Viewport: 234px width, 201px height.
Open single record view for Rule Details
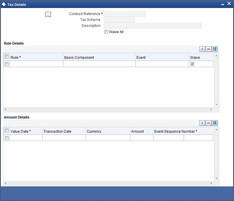tap(215, 49)
